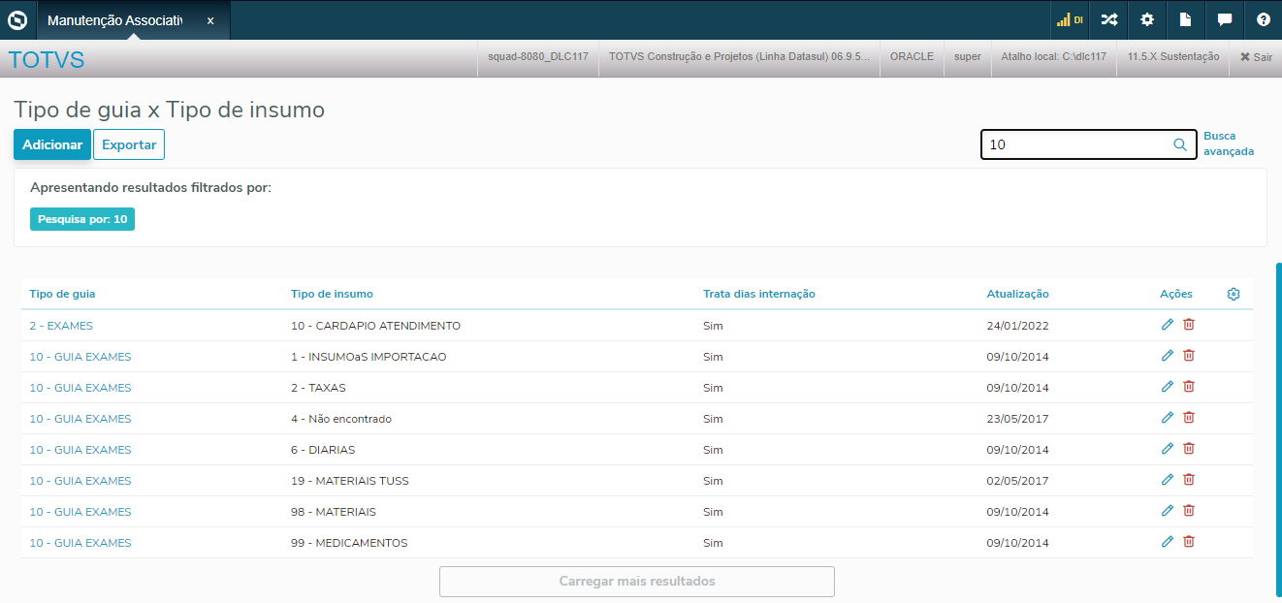Open the document page icon
This screenshot has width=1282, height=603.
pos(1185,19)
